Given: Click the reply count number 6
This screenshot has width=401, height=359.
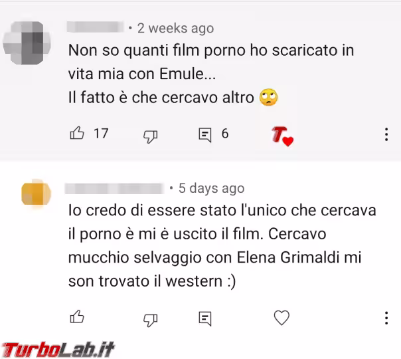Looking at the screenshot, I should point(225,134).
